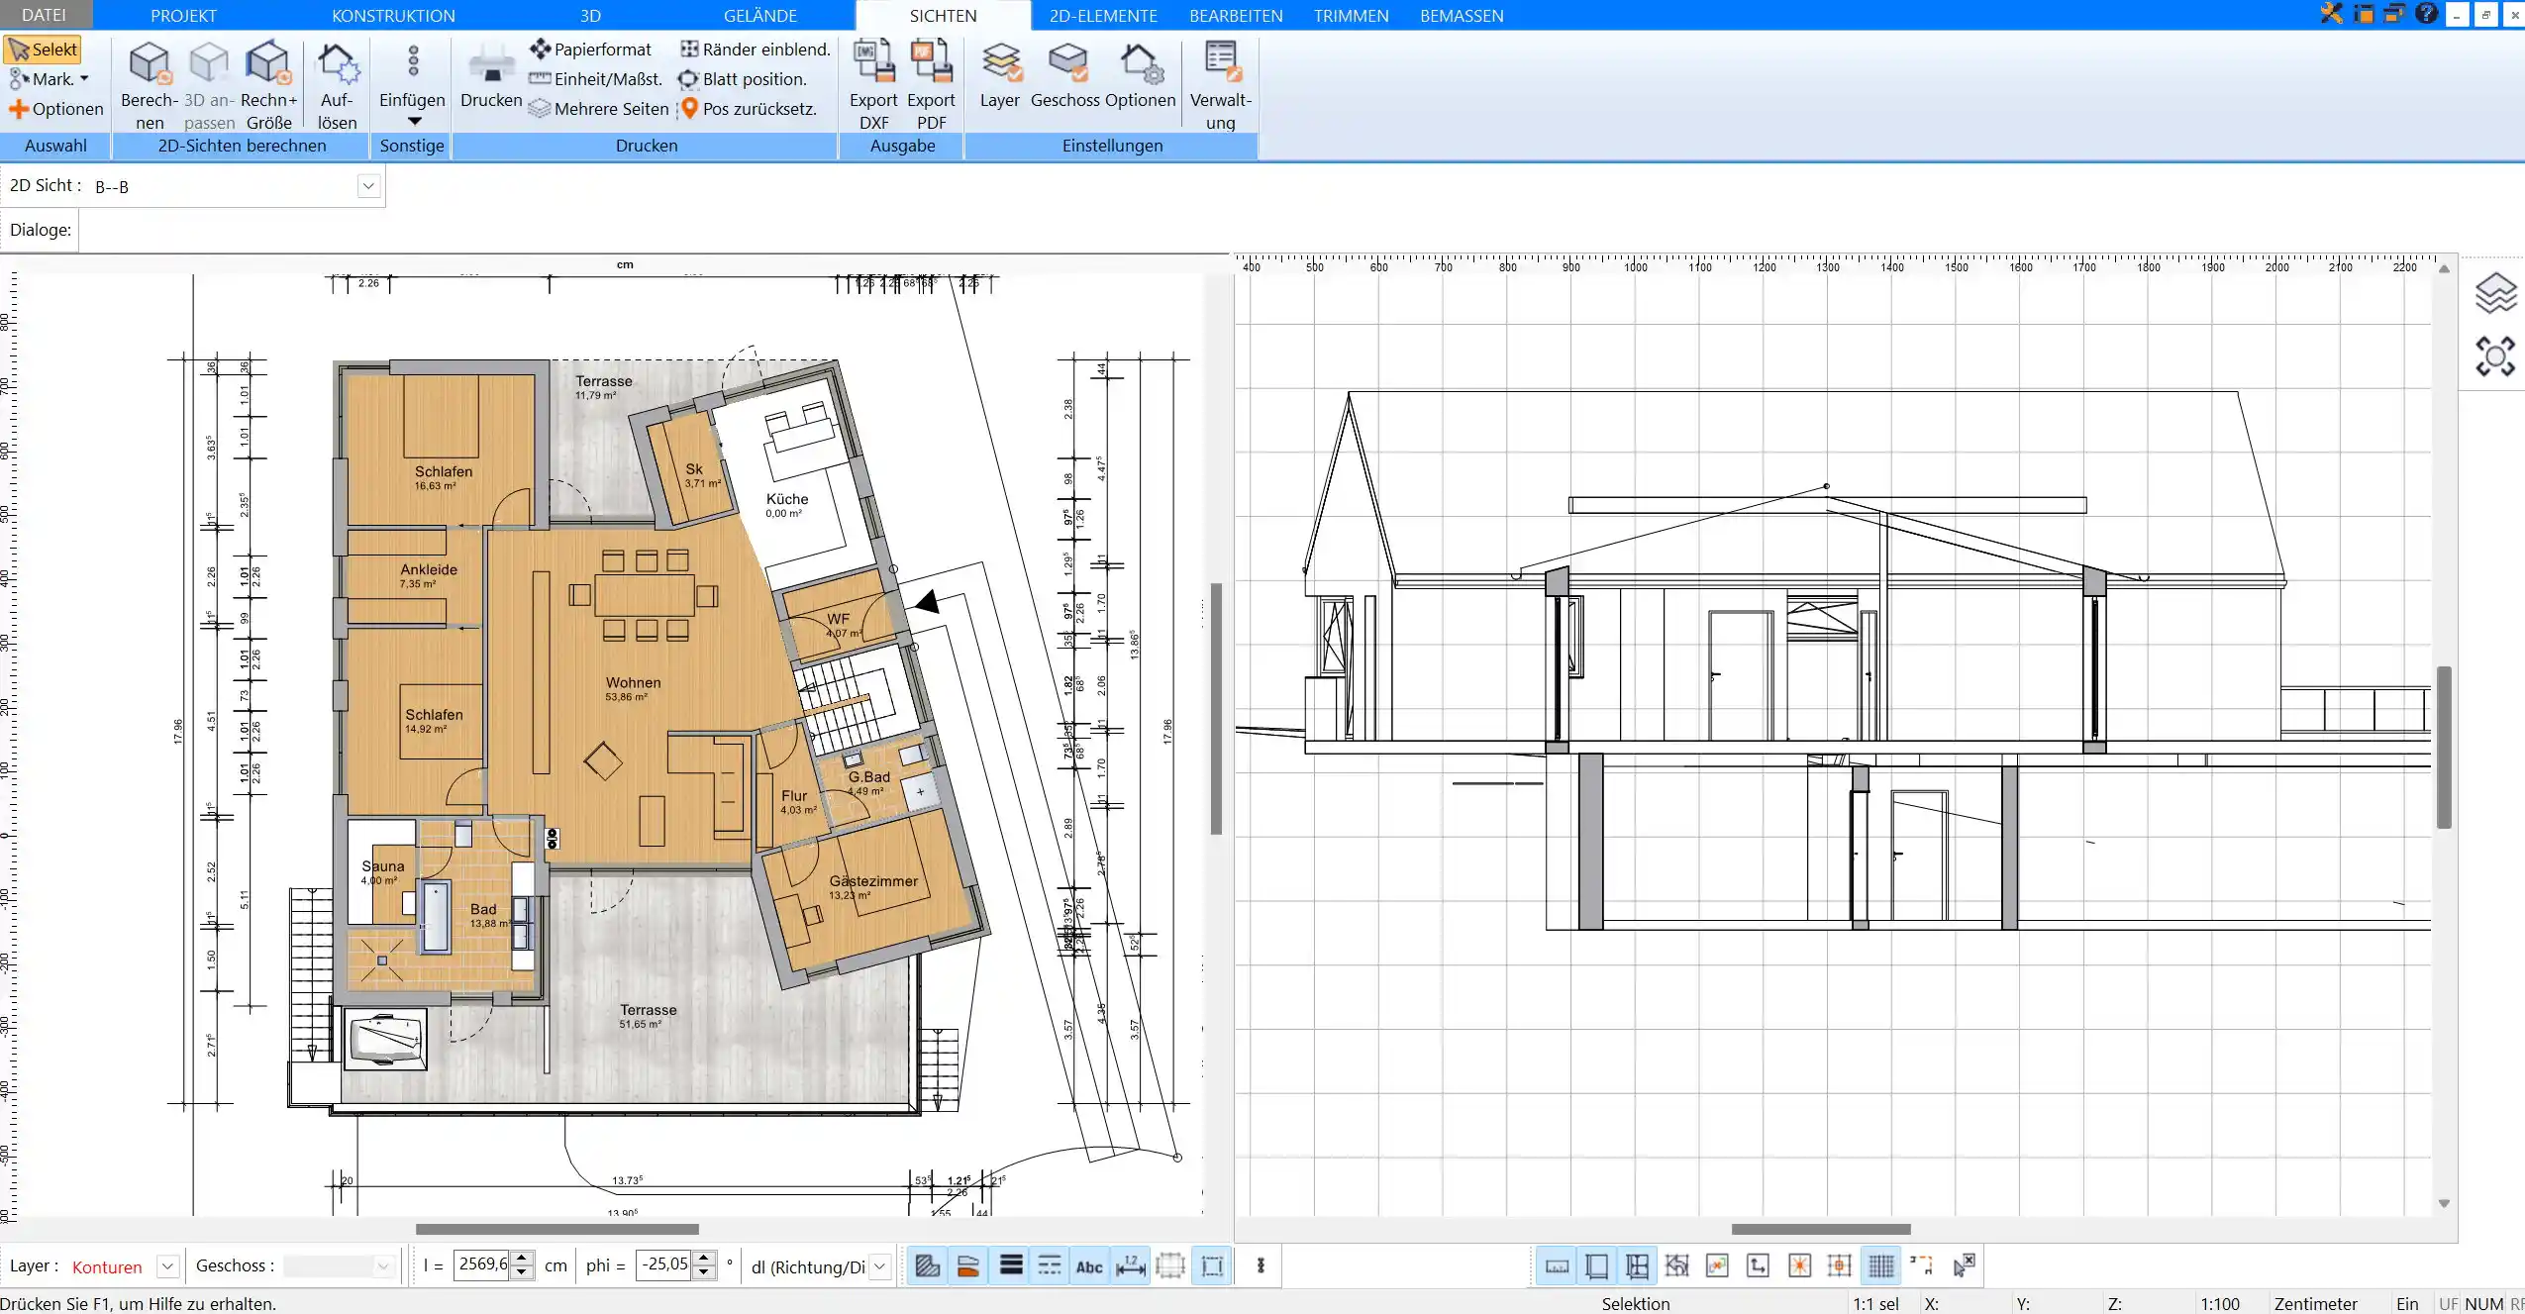Click the Auflösen house icon
This screenshot has width=2525, height=1314.
click(338, 63)
